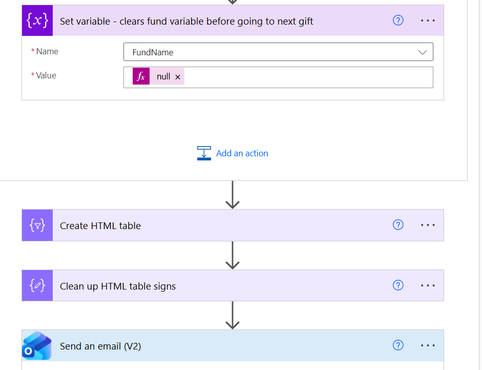Open Clean up HTML table signs ellipsis menu
The image size is (482, 370).
tap(428, 285)
